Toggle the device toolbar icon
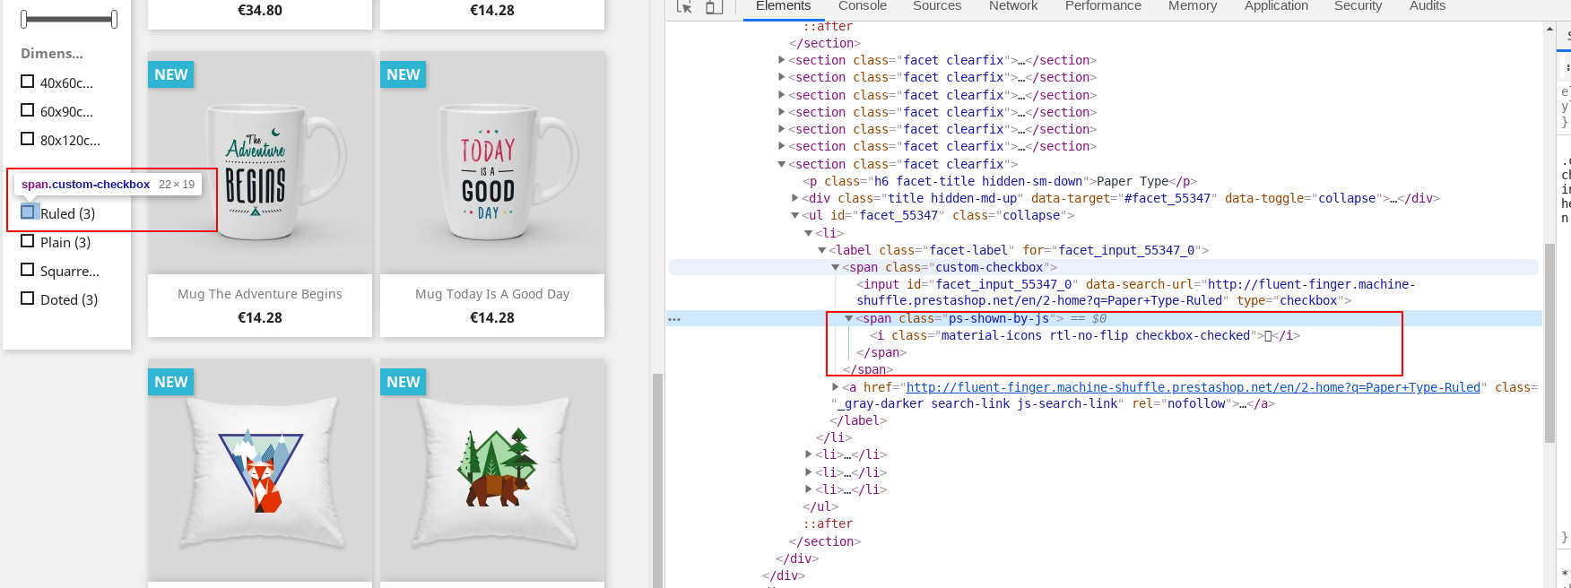This screenshot has width=1571, height=588. coord(714,7)
